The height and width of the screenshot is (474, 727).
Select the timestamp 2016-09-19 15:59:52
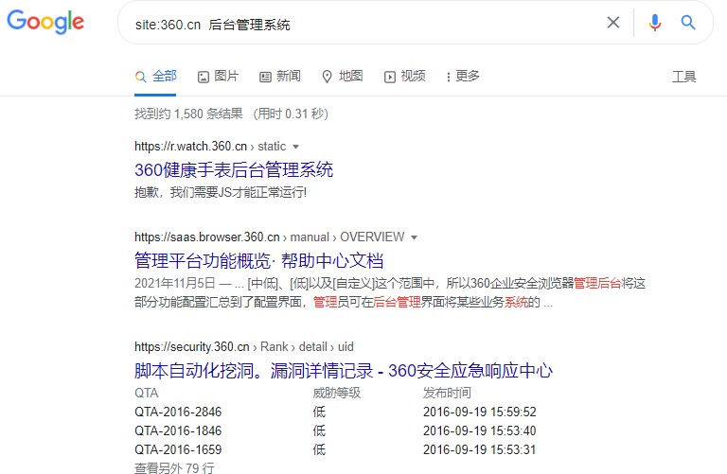(479, 412)
